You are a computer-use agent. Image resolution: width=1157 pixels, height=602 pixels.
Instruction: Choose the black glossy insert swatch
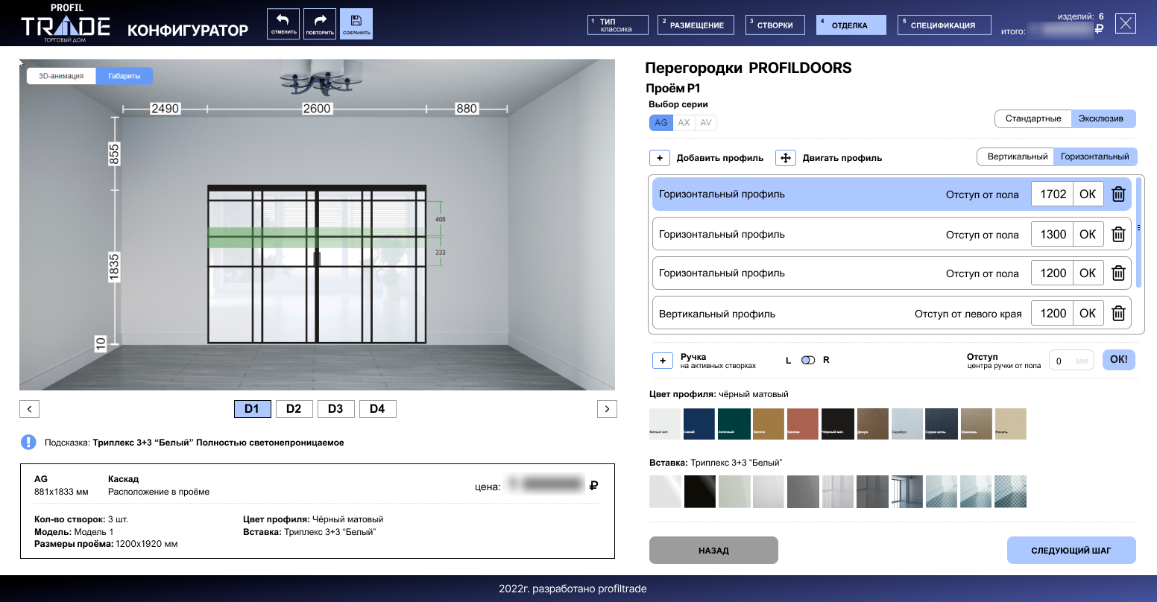point(700,492)
